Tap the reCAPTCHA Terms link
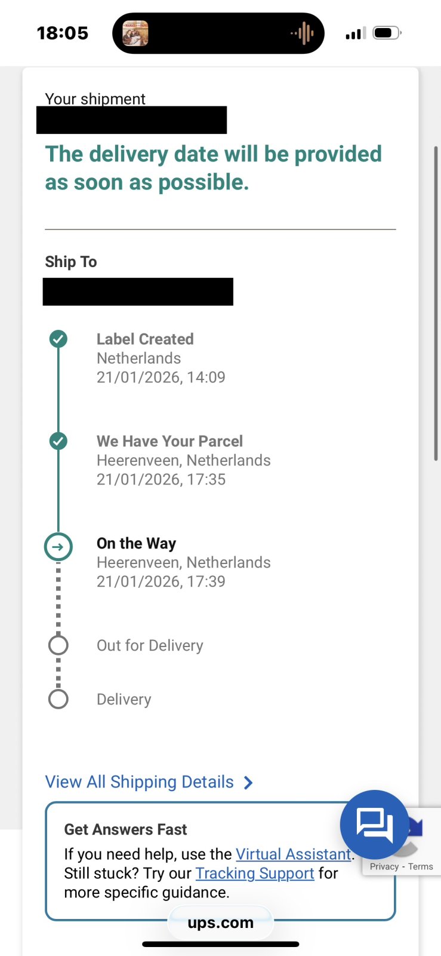The image size is (441, 956). point(421,867)
